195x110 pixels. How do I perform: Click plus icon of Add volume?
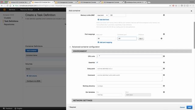tap(27, 76)
